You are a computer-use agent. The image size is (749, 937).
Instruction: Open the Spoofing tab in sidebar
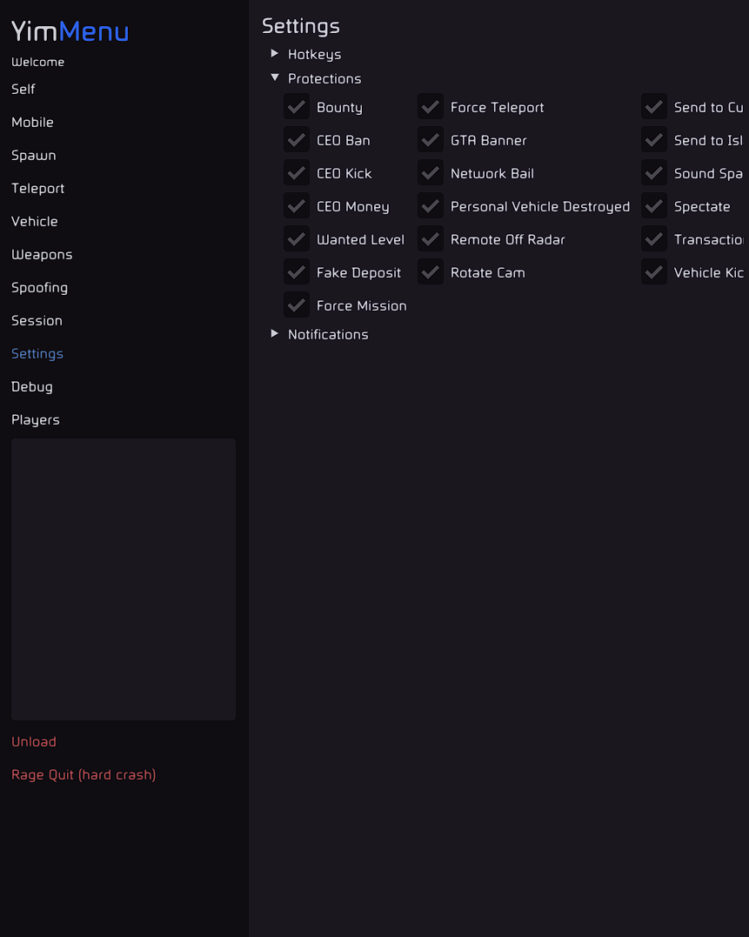(x=39, y=287)
